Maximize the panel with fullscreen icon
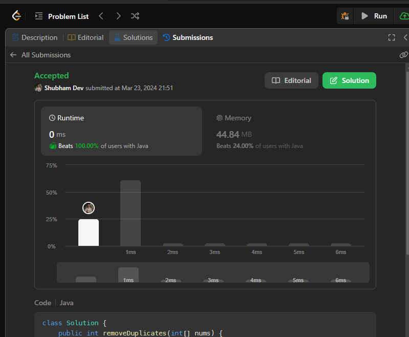The image size is (409, 337). (391, 37)
